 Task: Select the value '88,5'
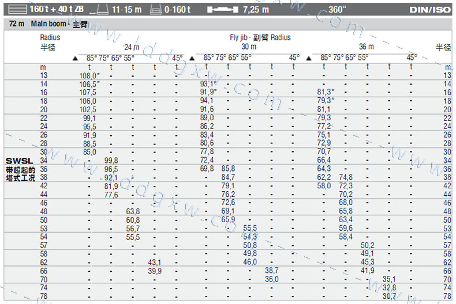pyautogui.click(x=89, y=144)
